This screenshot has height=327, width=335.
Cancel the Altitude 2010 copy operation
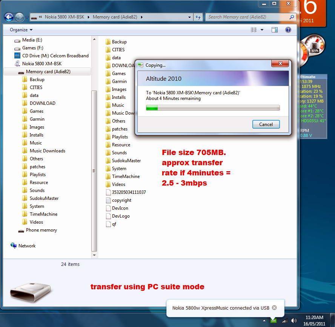266,124
